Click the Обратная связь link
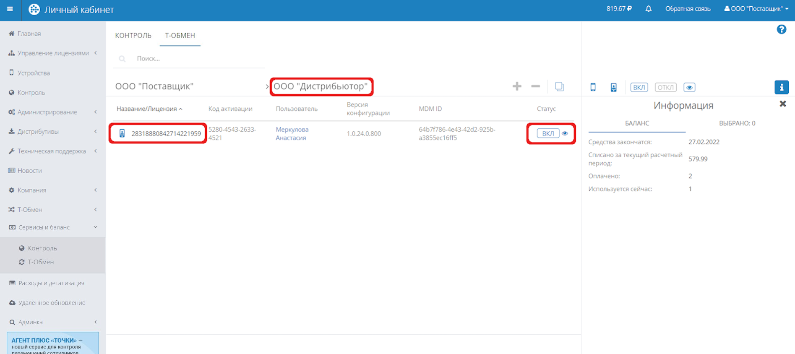 tap(688, 9)
